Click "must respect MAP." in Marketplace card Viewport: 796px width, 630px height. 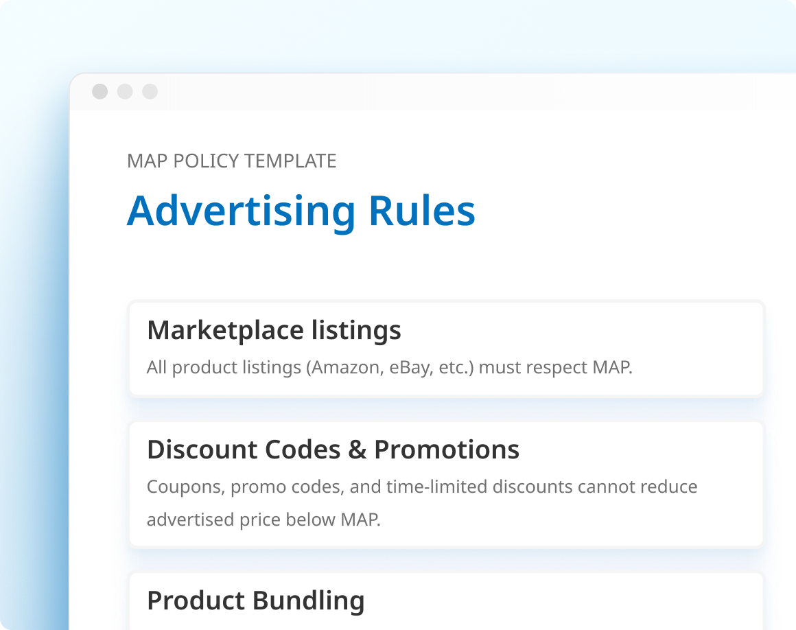(555, 367)
